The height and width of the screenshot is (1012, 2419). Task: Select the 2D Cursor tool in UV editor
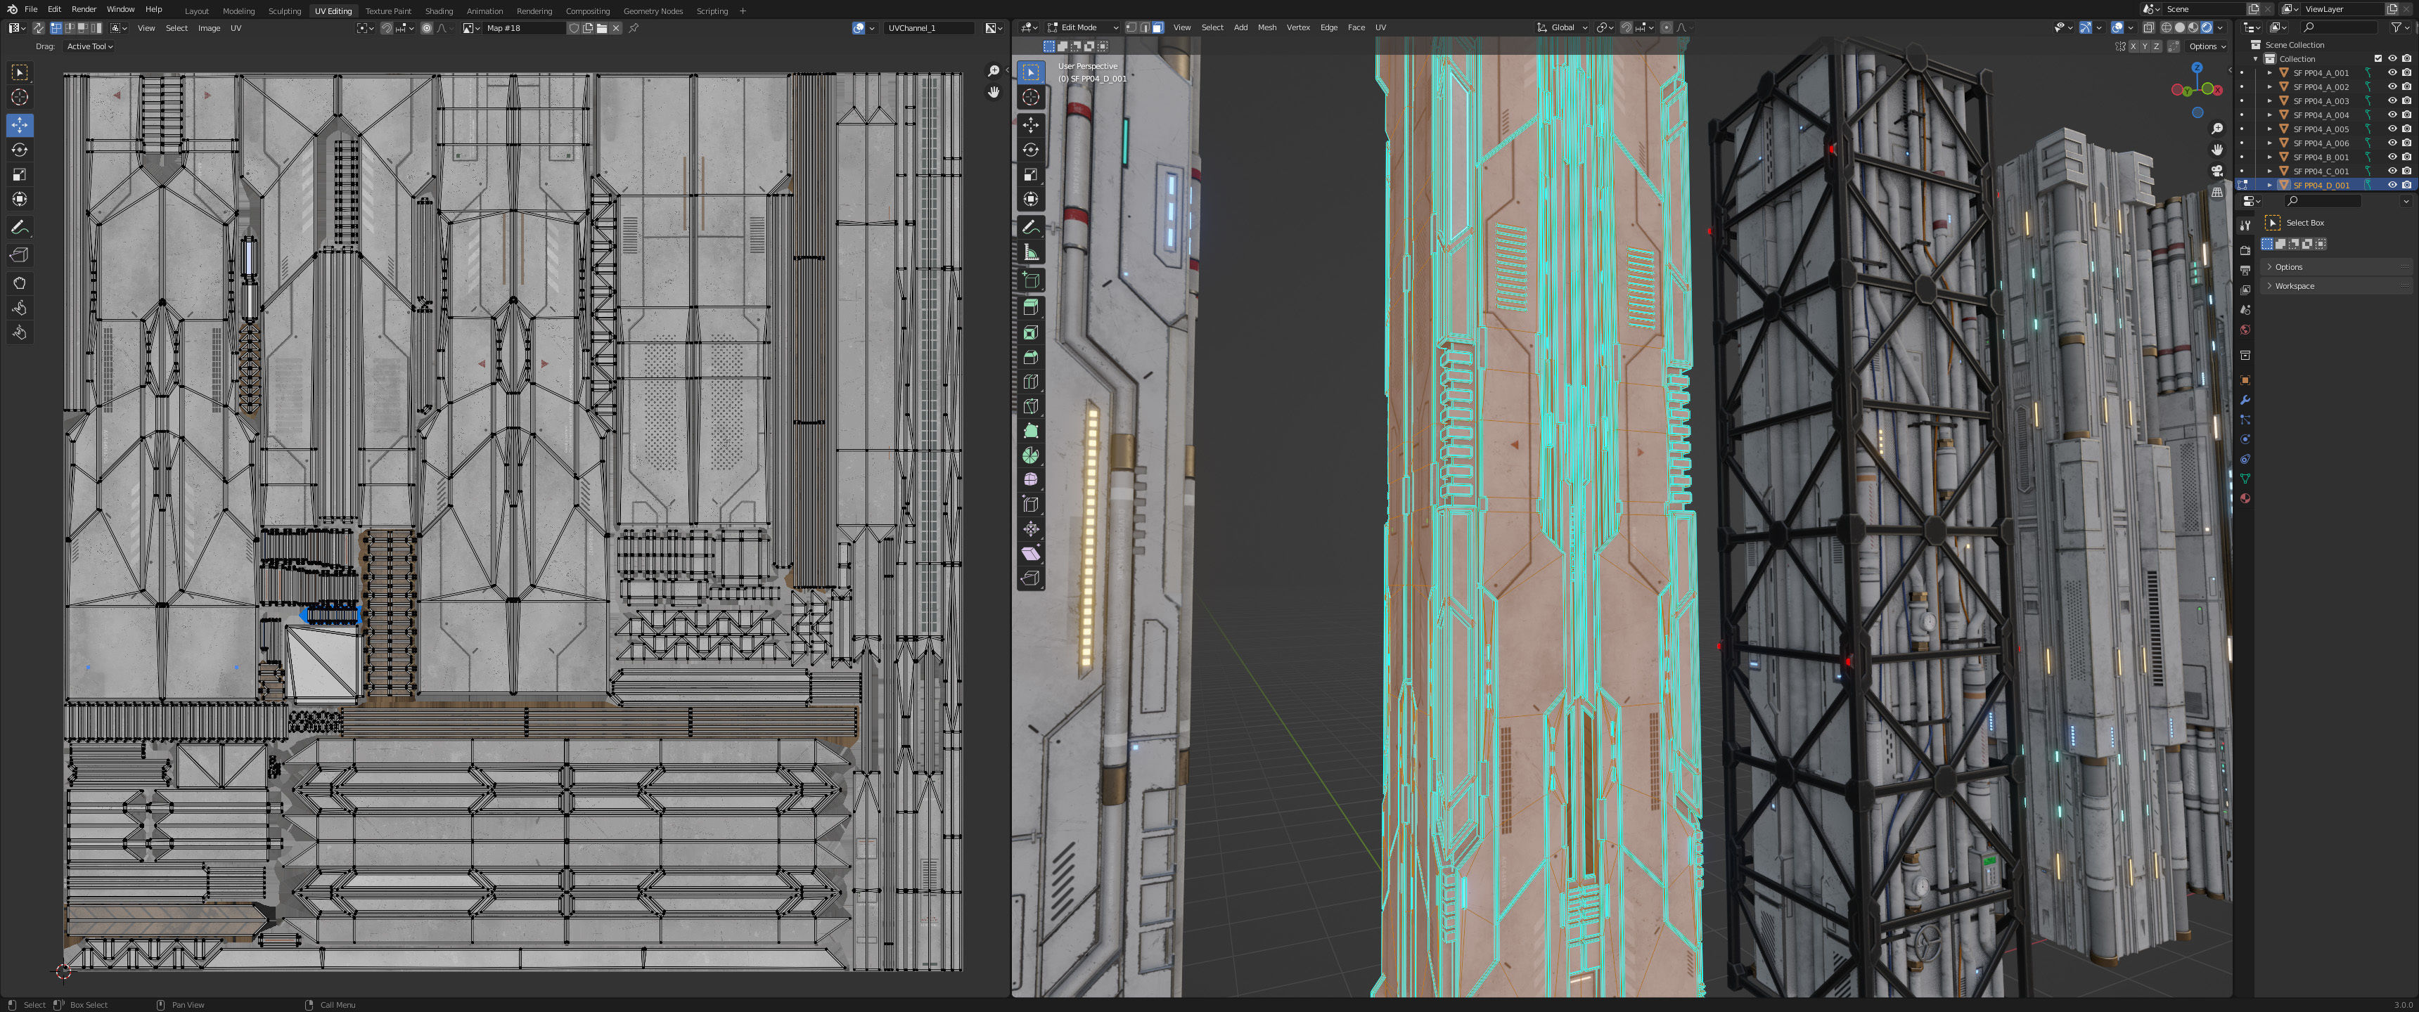point(20,97)
